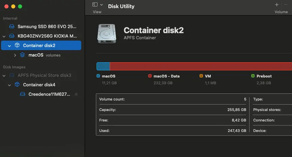The height and width of the screenshot is (157, 292).
Task: Click the red macOS - Data legend swatch
Action: 150,76
